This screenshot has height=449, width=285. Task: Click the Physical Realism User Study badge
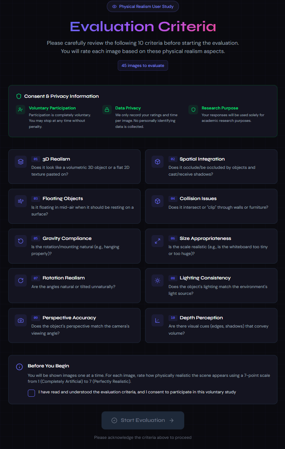tap(142, 6)
